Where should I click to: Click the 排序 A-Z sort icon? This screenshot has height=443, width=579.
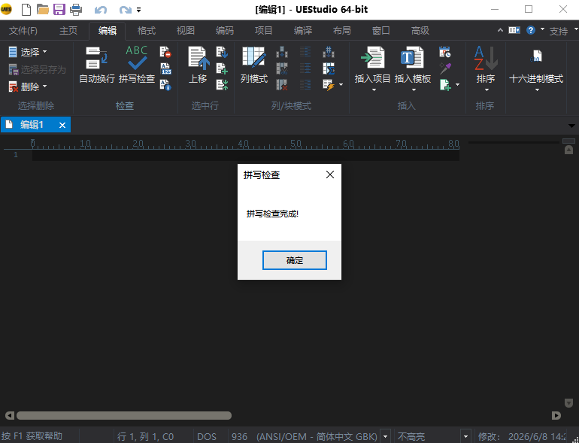486,59
